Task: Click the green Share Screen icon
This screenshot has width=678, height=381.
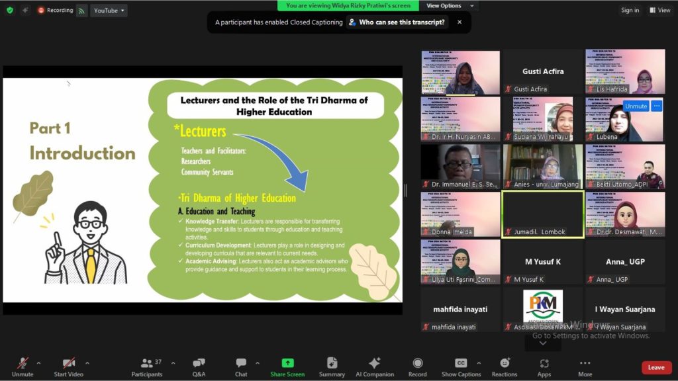Action: tap(287, 363)
